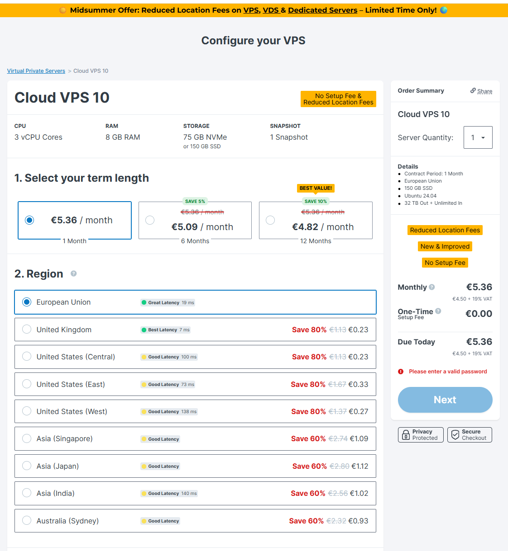Image resolution: width=508 pixels, height=551 pixels.
Task: Pick Asia (Singapore) as the region
Action: 27,438
